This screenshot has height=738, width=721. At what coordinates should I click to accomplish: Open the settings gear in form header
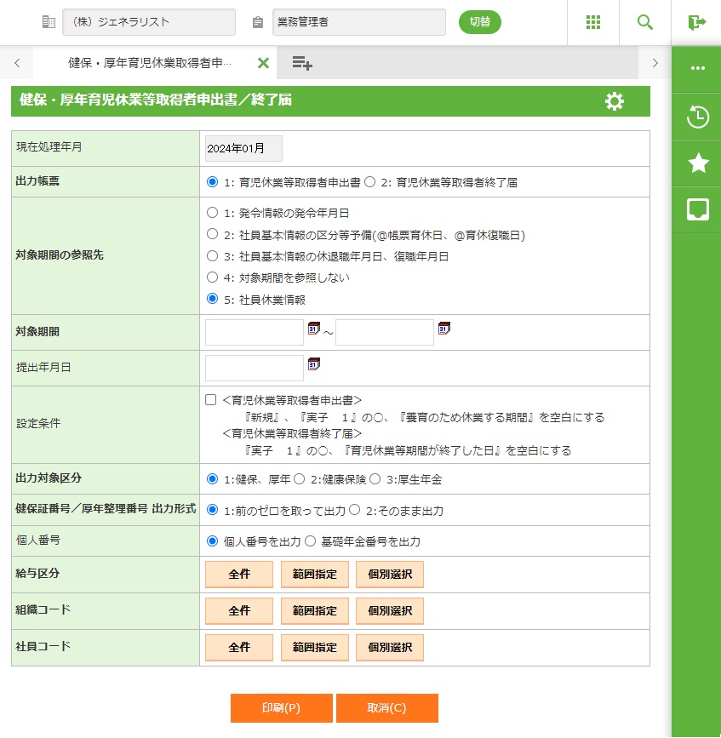tap(614, 101)
